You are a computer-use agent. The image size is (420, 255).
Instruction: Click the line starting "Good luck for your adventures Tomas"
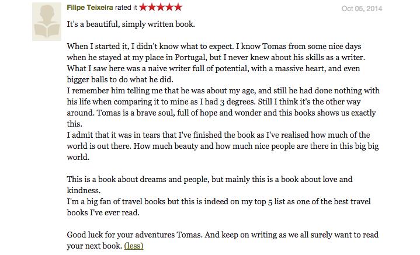click(x=223, y=235)
